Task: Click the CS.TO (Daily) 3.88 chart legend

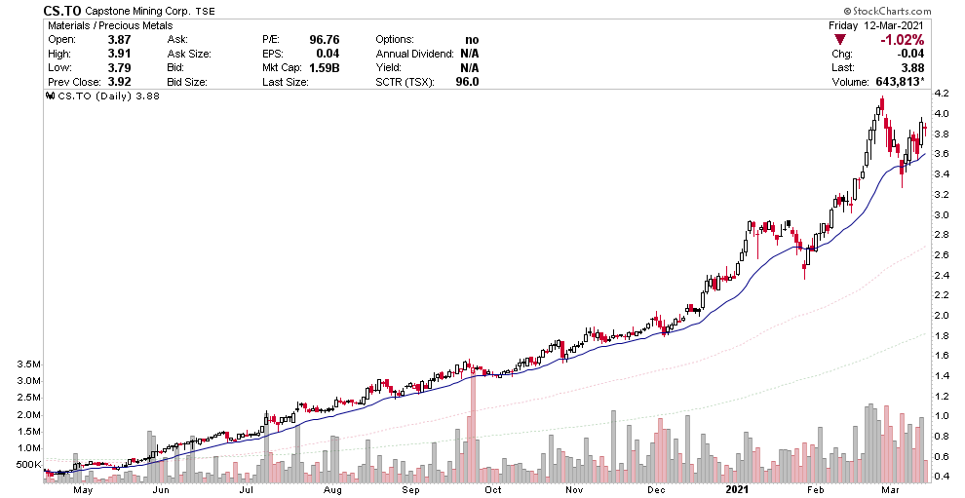Action: click(x=108, y=96)
